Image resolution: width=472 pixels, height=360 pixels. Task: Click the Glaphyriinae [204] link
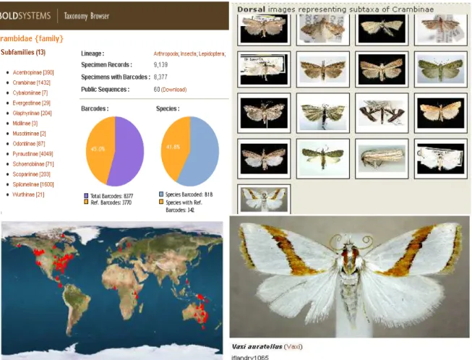(x=32, y=113)
